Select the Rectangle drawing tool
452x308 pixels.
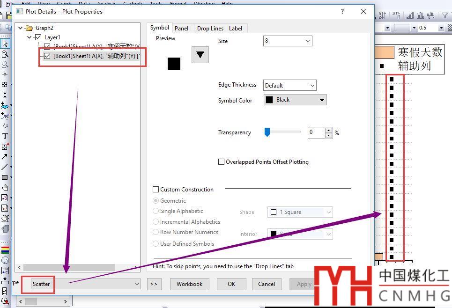[x=5, y=177]
